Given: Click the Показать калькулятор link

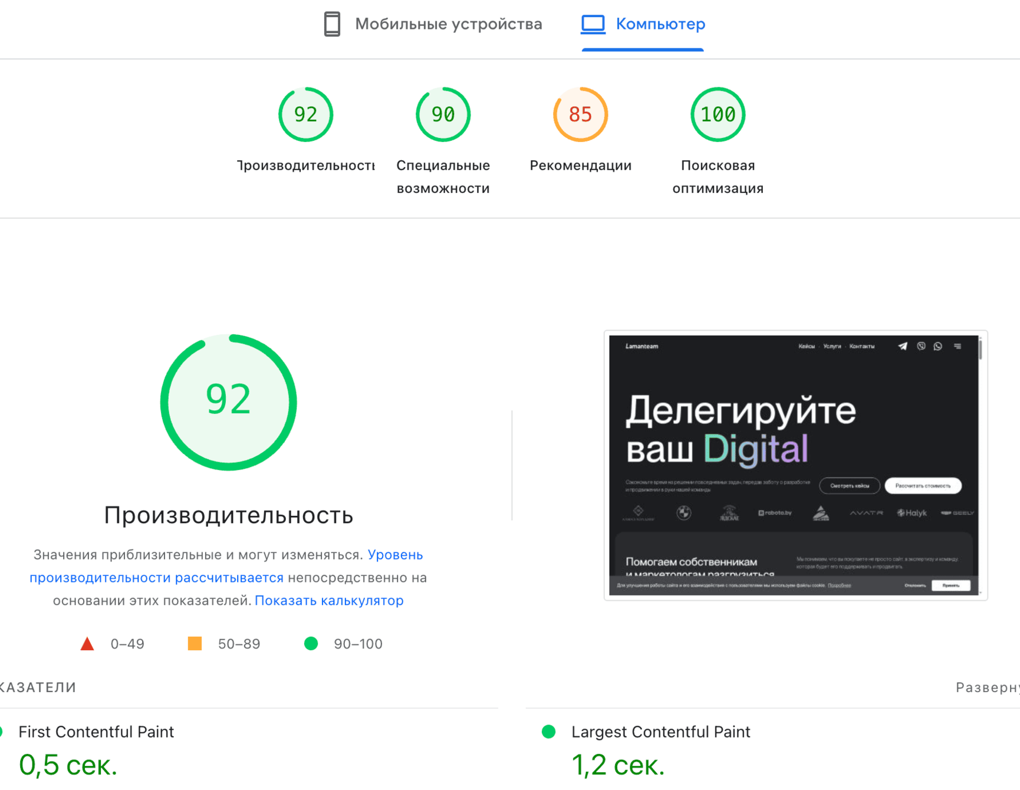Looking at the screenshot, I should click(329, 601).
